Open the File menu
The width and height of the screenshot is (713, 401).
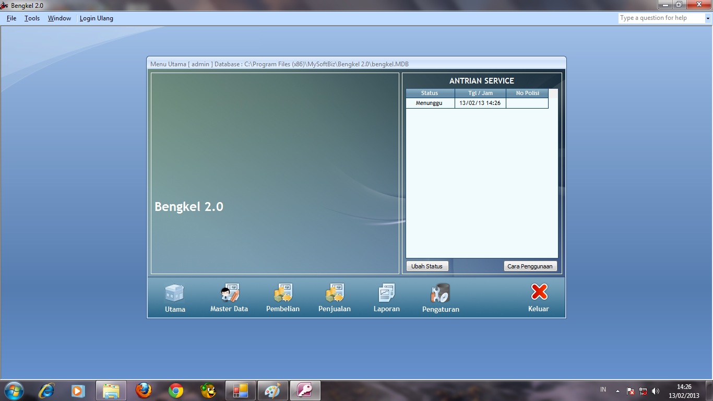tap(11, 18)
